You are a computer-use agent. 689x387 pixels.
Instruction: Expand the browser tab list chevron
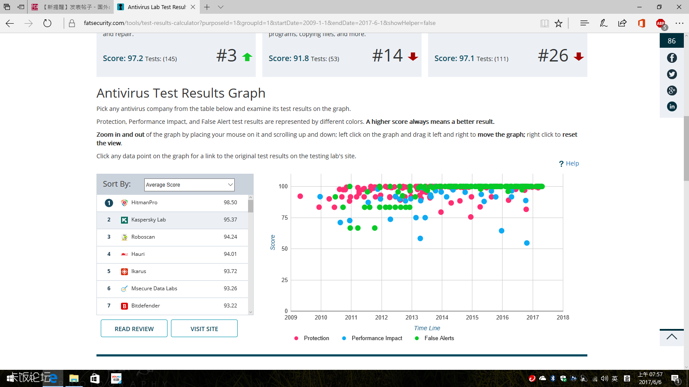pyautogui.click(x=220, y=7)
